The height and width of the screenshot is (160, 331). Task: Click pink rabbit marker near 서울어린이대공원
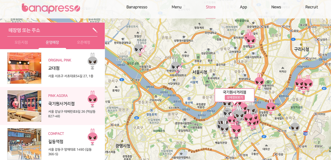tap(259, 81)
